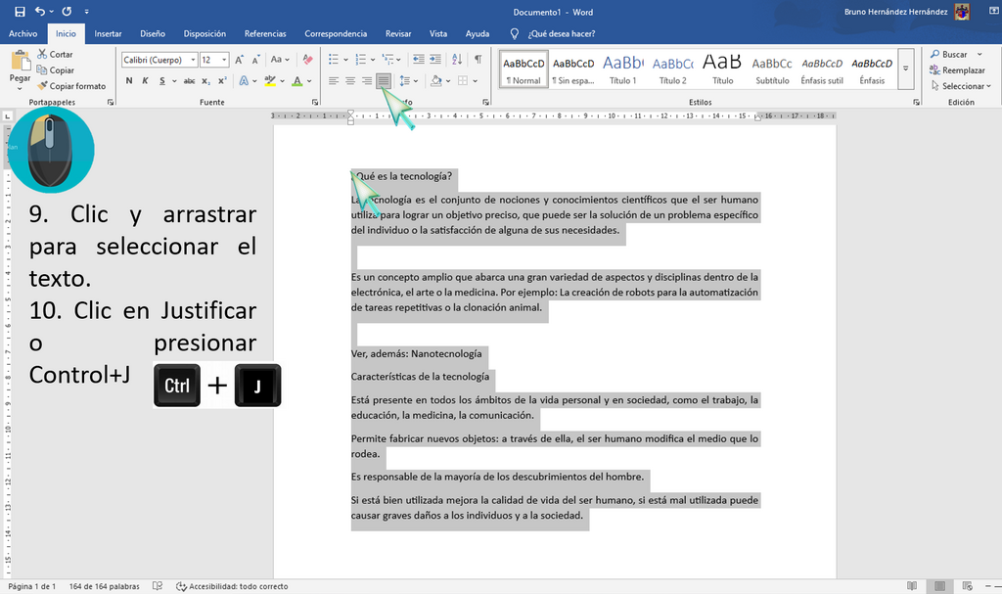Click the Save icon in quick access toolbar

coord(20,12)
